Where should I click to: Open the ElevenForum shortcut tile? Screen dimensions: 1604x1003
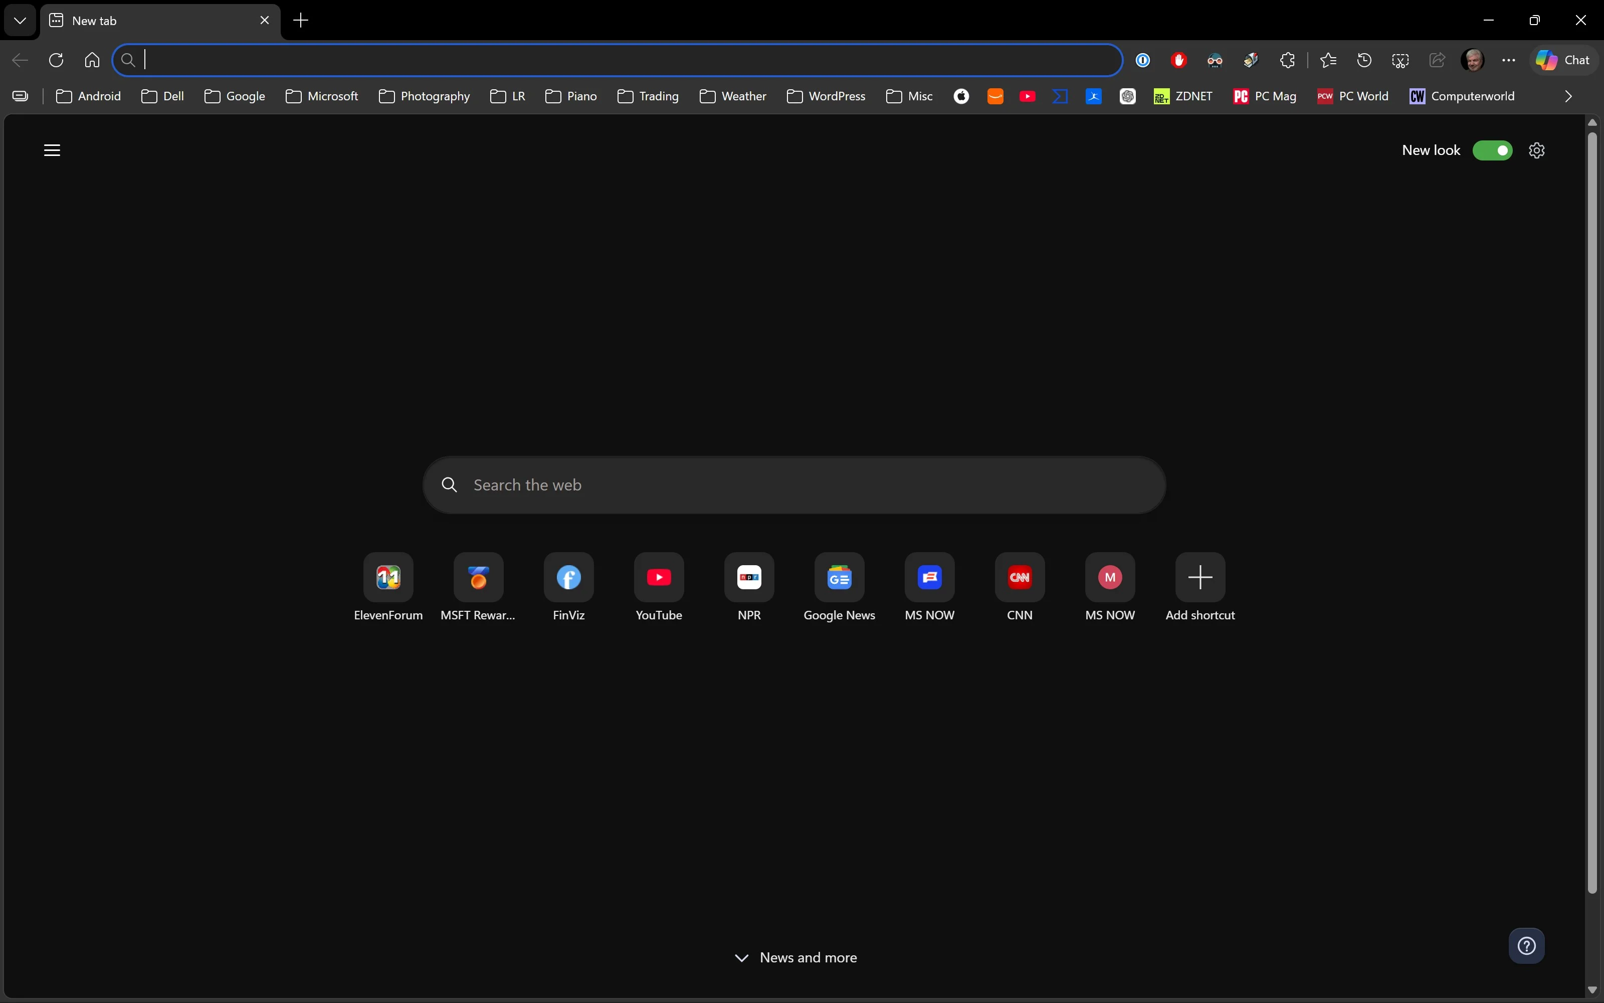pyautogui.click(x=388, y=587)
